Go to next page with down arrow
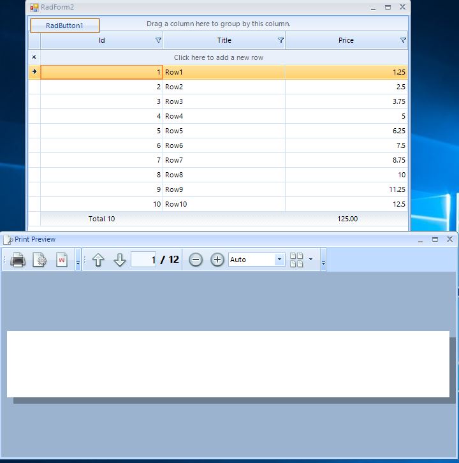This screenshot has width=459, height=463. [120, 260]
